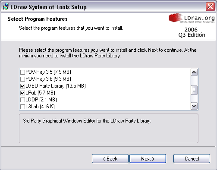Screen dimensions: 217x170
Task: Check the LDDP (2.1 MB) checkbox
Action: [22, 100]
